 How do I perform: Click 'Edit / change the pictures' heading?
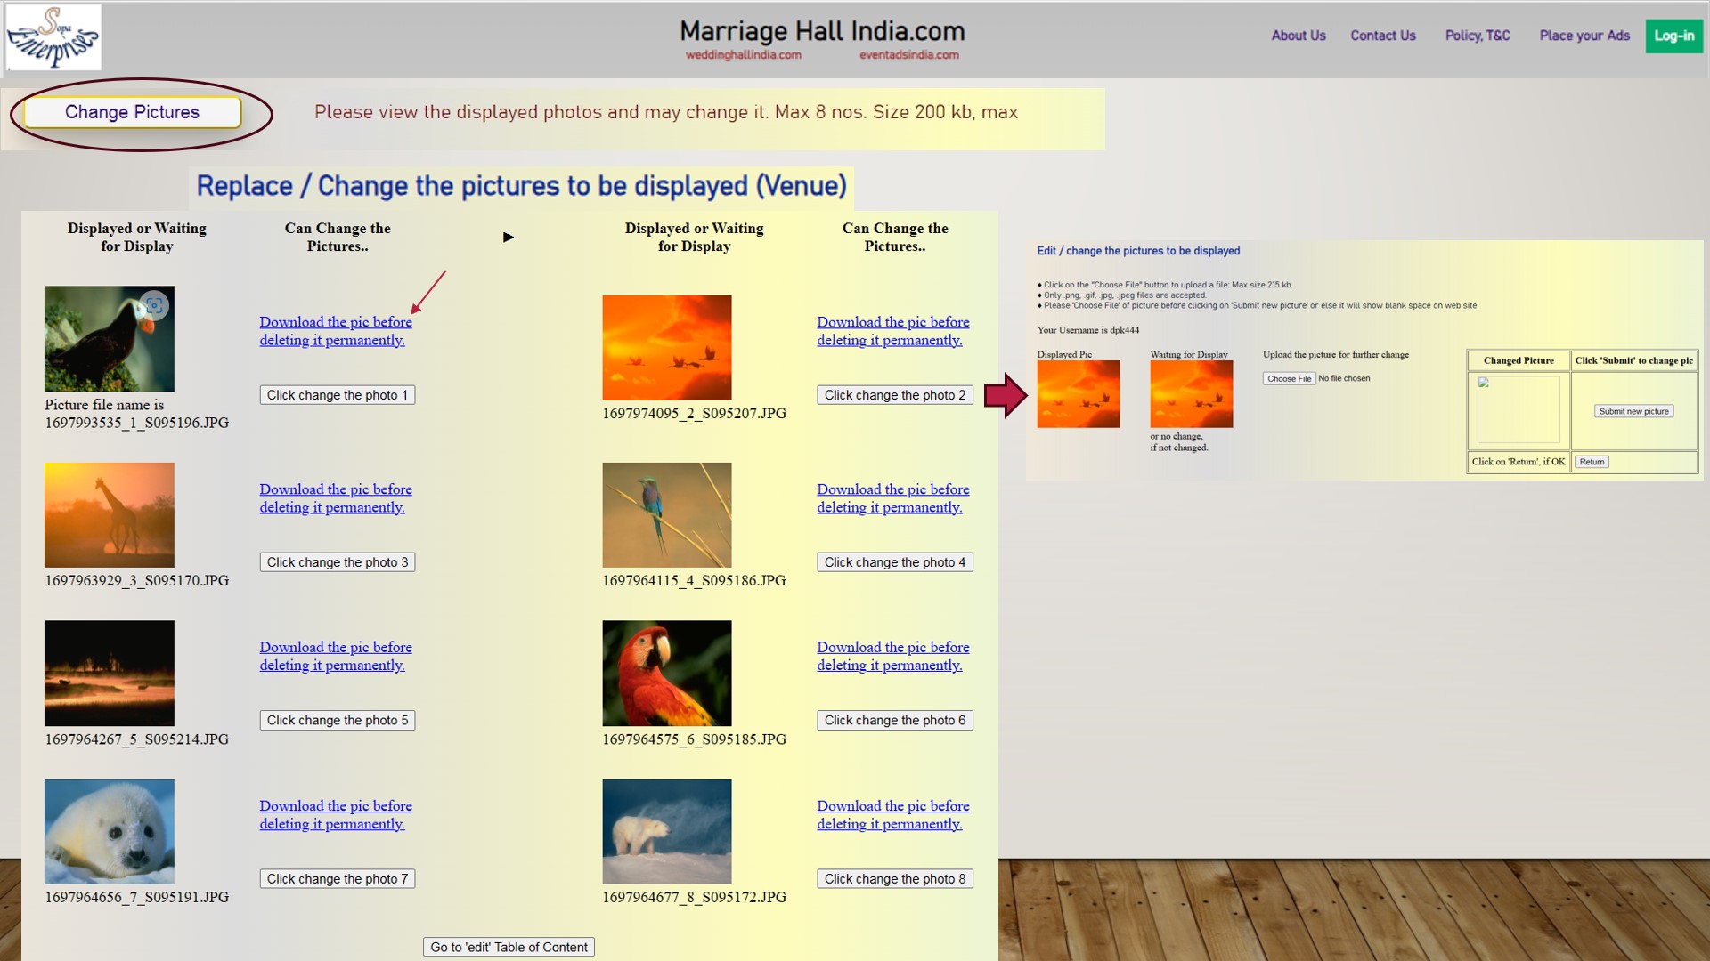(x=1138, y=251)
